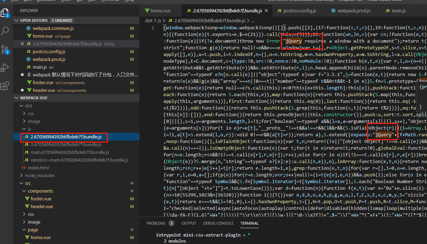Close bundle.js entry via X in Open Editors
427x244 pixels.
click(x=23, y=44)
